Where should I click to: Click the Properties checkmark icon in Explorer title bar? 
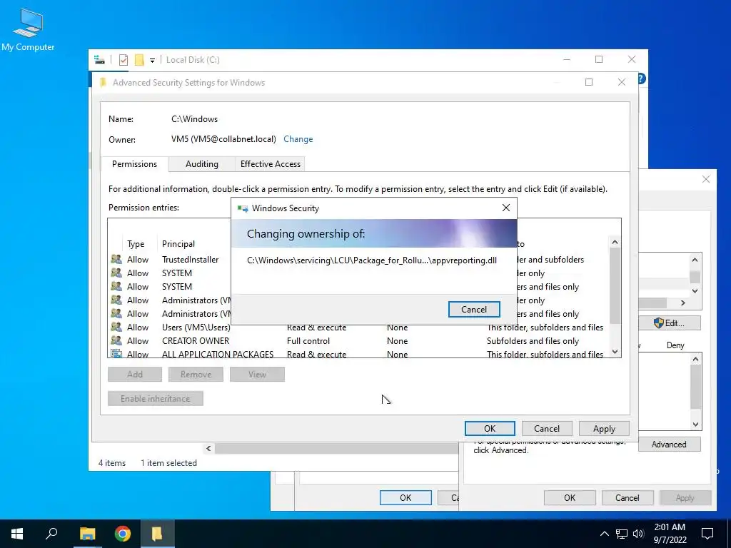123,60
